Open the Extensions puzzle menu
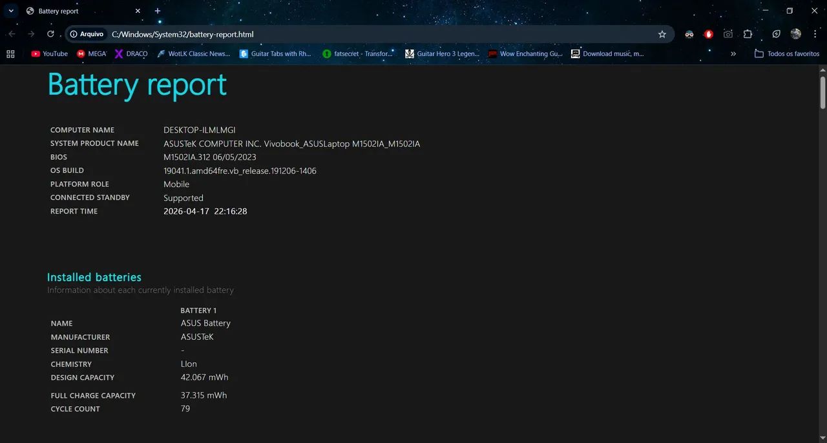This screenshot has height=443, width=827. pos(748,34)
